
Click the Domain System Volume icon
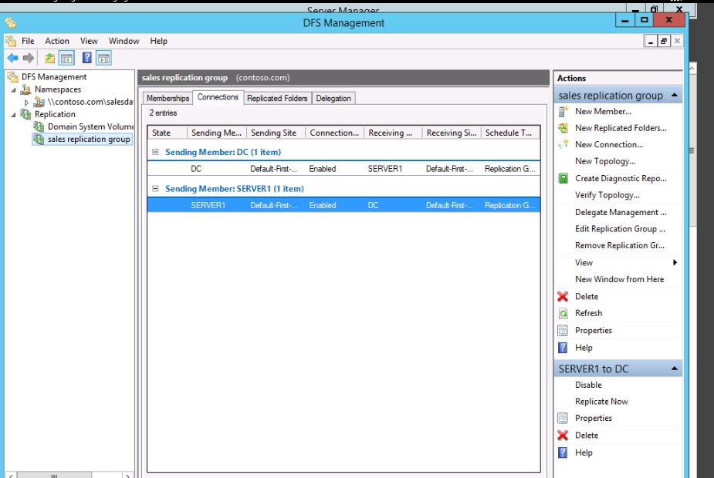click(39, 126)
